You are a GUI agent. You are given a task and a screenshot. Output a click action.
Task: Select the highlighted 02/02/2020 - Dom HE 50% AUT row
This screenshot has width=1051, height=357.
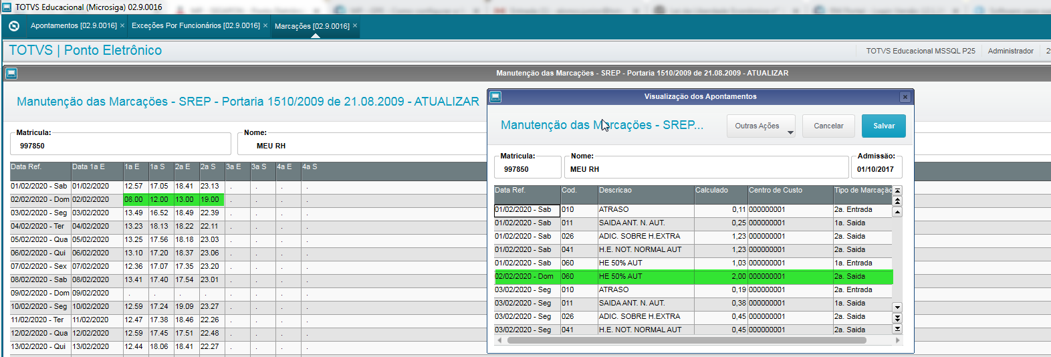pyautogui.click(x=693, y=277)
